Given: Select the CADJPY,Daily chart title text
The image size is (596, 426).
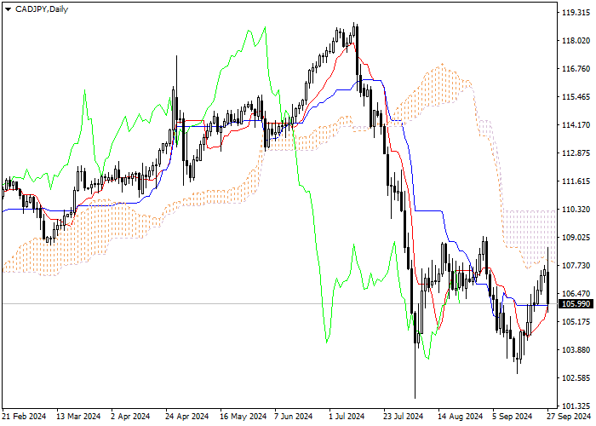Looking at the screenshot, I should coord(42,9).
